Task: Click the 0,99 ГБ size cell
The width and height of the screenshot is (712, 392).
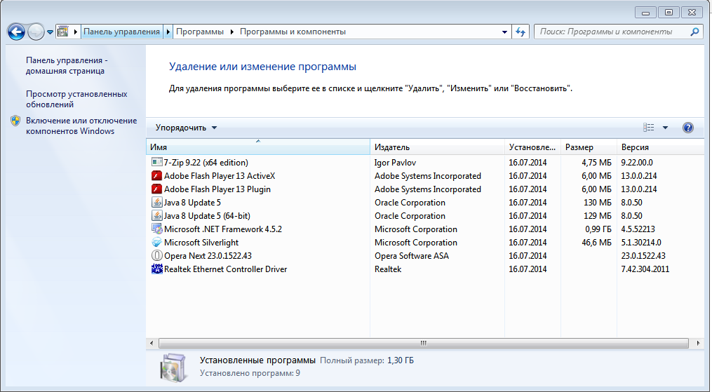Action: 597,229
